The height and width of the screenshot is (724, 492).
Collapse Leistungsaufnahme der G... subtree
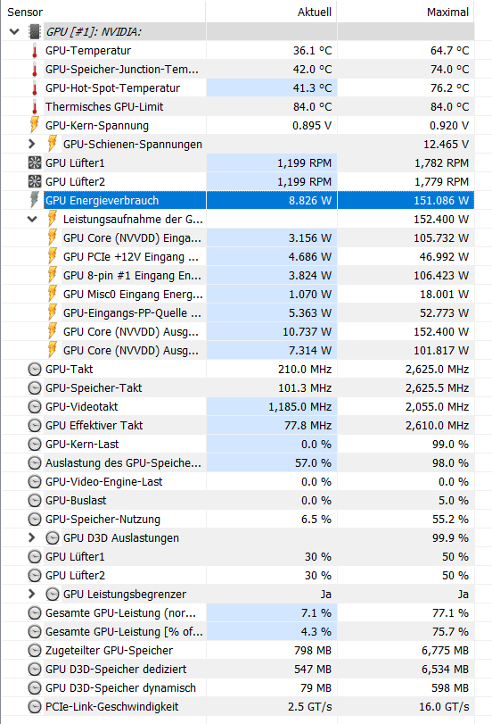click(x=32, y=220)
